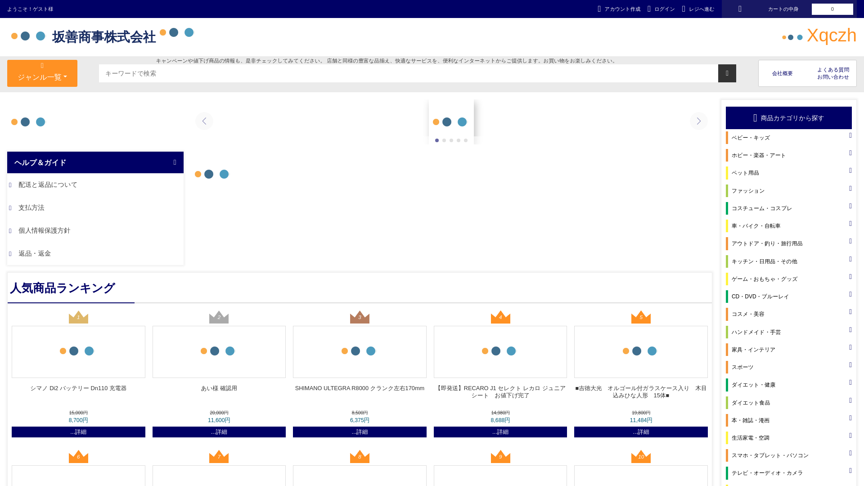The height and width of the screenshot is (486, 864).
Task: Open the cart icon in top bar
Action: click(740, 9)
